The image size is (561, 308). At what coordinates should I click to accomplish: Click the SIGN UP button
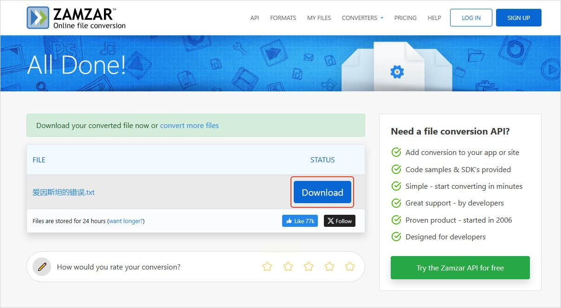(519, 18)
